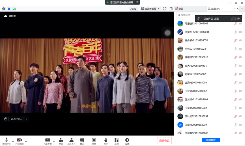Collapse side panel handle at video edge
The width and height of the screenshot is (245, 146).
[x=172, y=76]
